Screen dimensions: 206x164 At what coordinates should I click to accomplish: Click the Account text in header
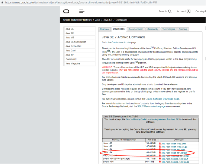tap(181, 12)
